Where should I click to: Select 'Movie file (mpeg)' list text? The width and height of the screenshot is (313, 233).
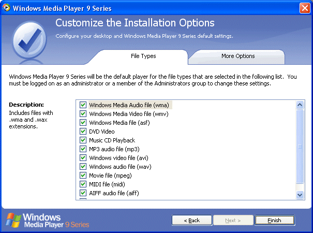tap(110, 176)
